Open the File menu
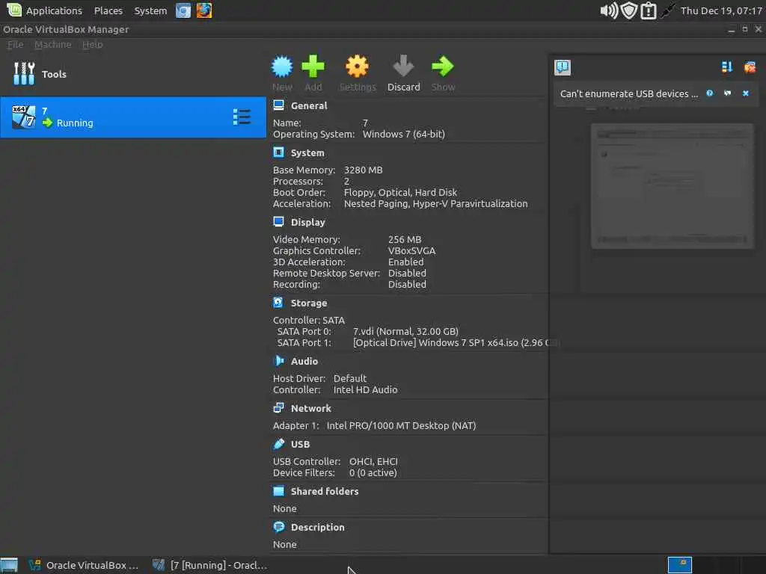The image size is (766, 574). click(x=15, y=44)
